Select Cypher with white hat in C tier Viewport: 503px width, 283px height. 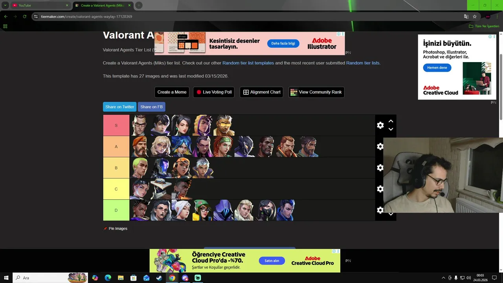tap(162, 189)
